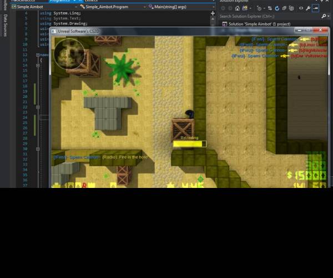
Task: Select the 'using System.Text;' code line
Action: 60,18
